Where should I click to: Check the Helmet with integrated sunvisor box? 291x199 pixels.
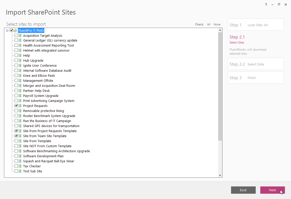[16, 50]
